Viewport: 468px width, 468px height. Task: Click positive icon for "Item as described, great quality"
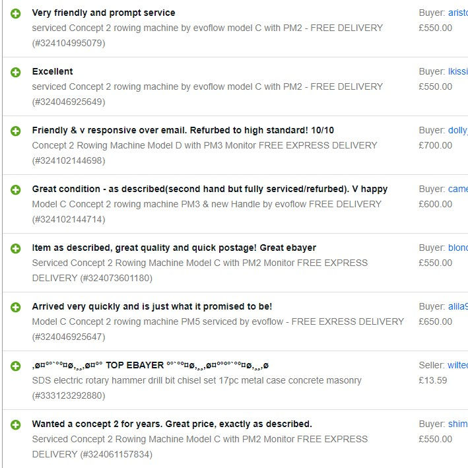click(x=16, y=248)
